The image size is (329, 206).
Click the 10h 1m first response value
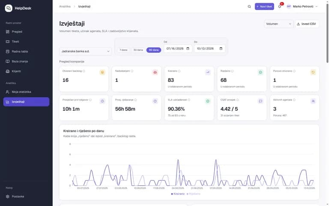pyautogui.click(x=71, y=109)
